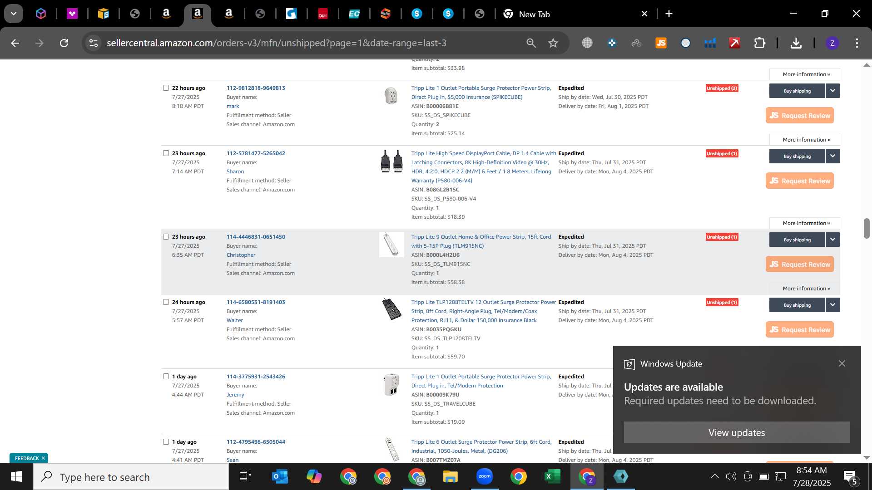Select checkbox for order 114-3775931-2543426

coord(166,377)
